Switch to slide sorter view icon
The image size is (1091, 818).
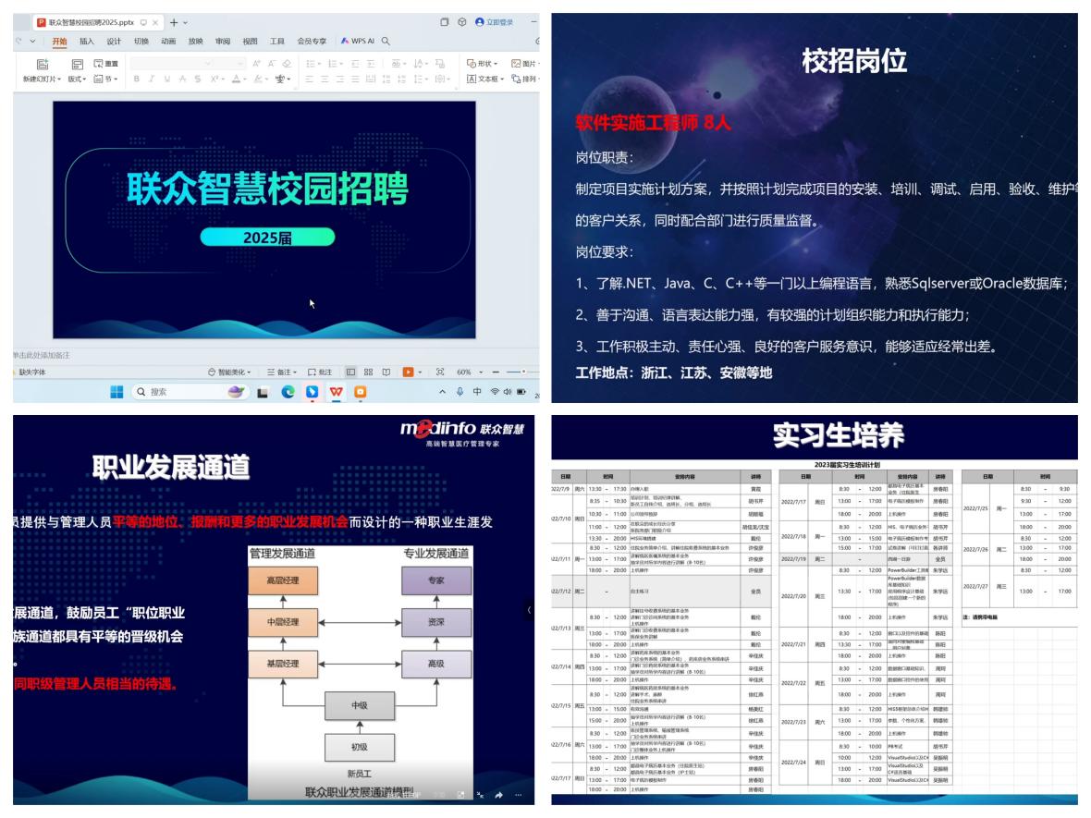pyautogui.click(x=368, y=371)
